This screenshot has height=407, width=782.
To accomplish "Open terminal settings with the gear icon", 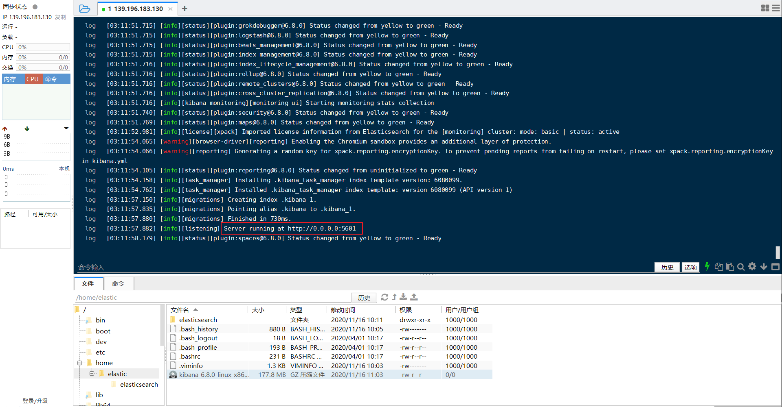I will [752, 267].
